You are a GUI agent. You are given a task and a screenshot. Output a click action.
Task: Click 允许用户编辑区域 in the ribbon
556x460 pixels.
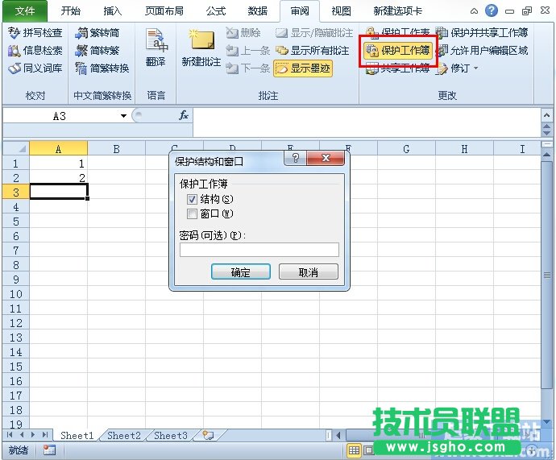point(482,51)
